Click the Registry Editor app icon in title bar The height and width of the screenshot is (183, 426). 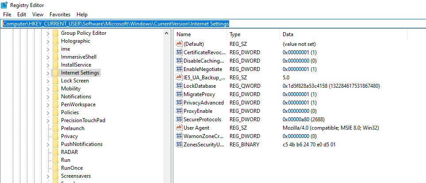click(4, 5)
